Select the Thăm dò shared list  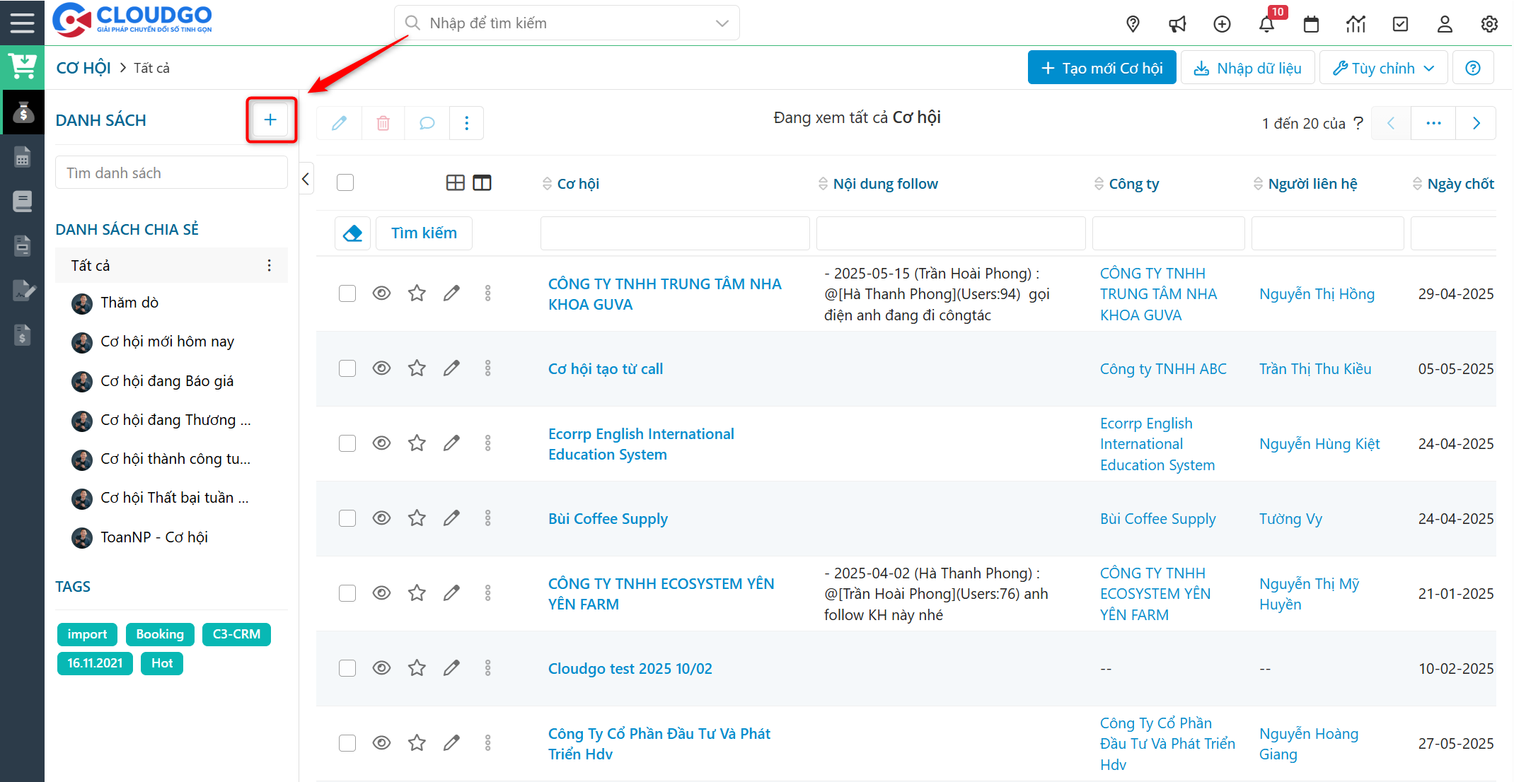(x=129, y=303)
